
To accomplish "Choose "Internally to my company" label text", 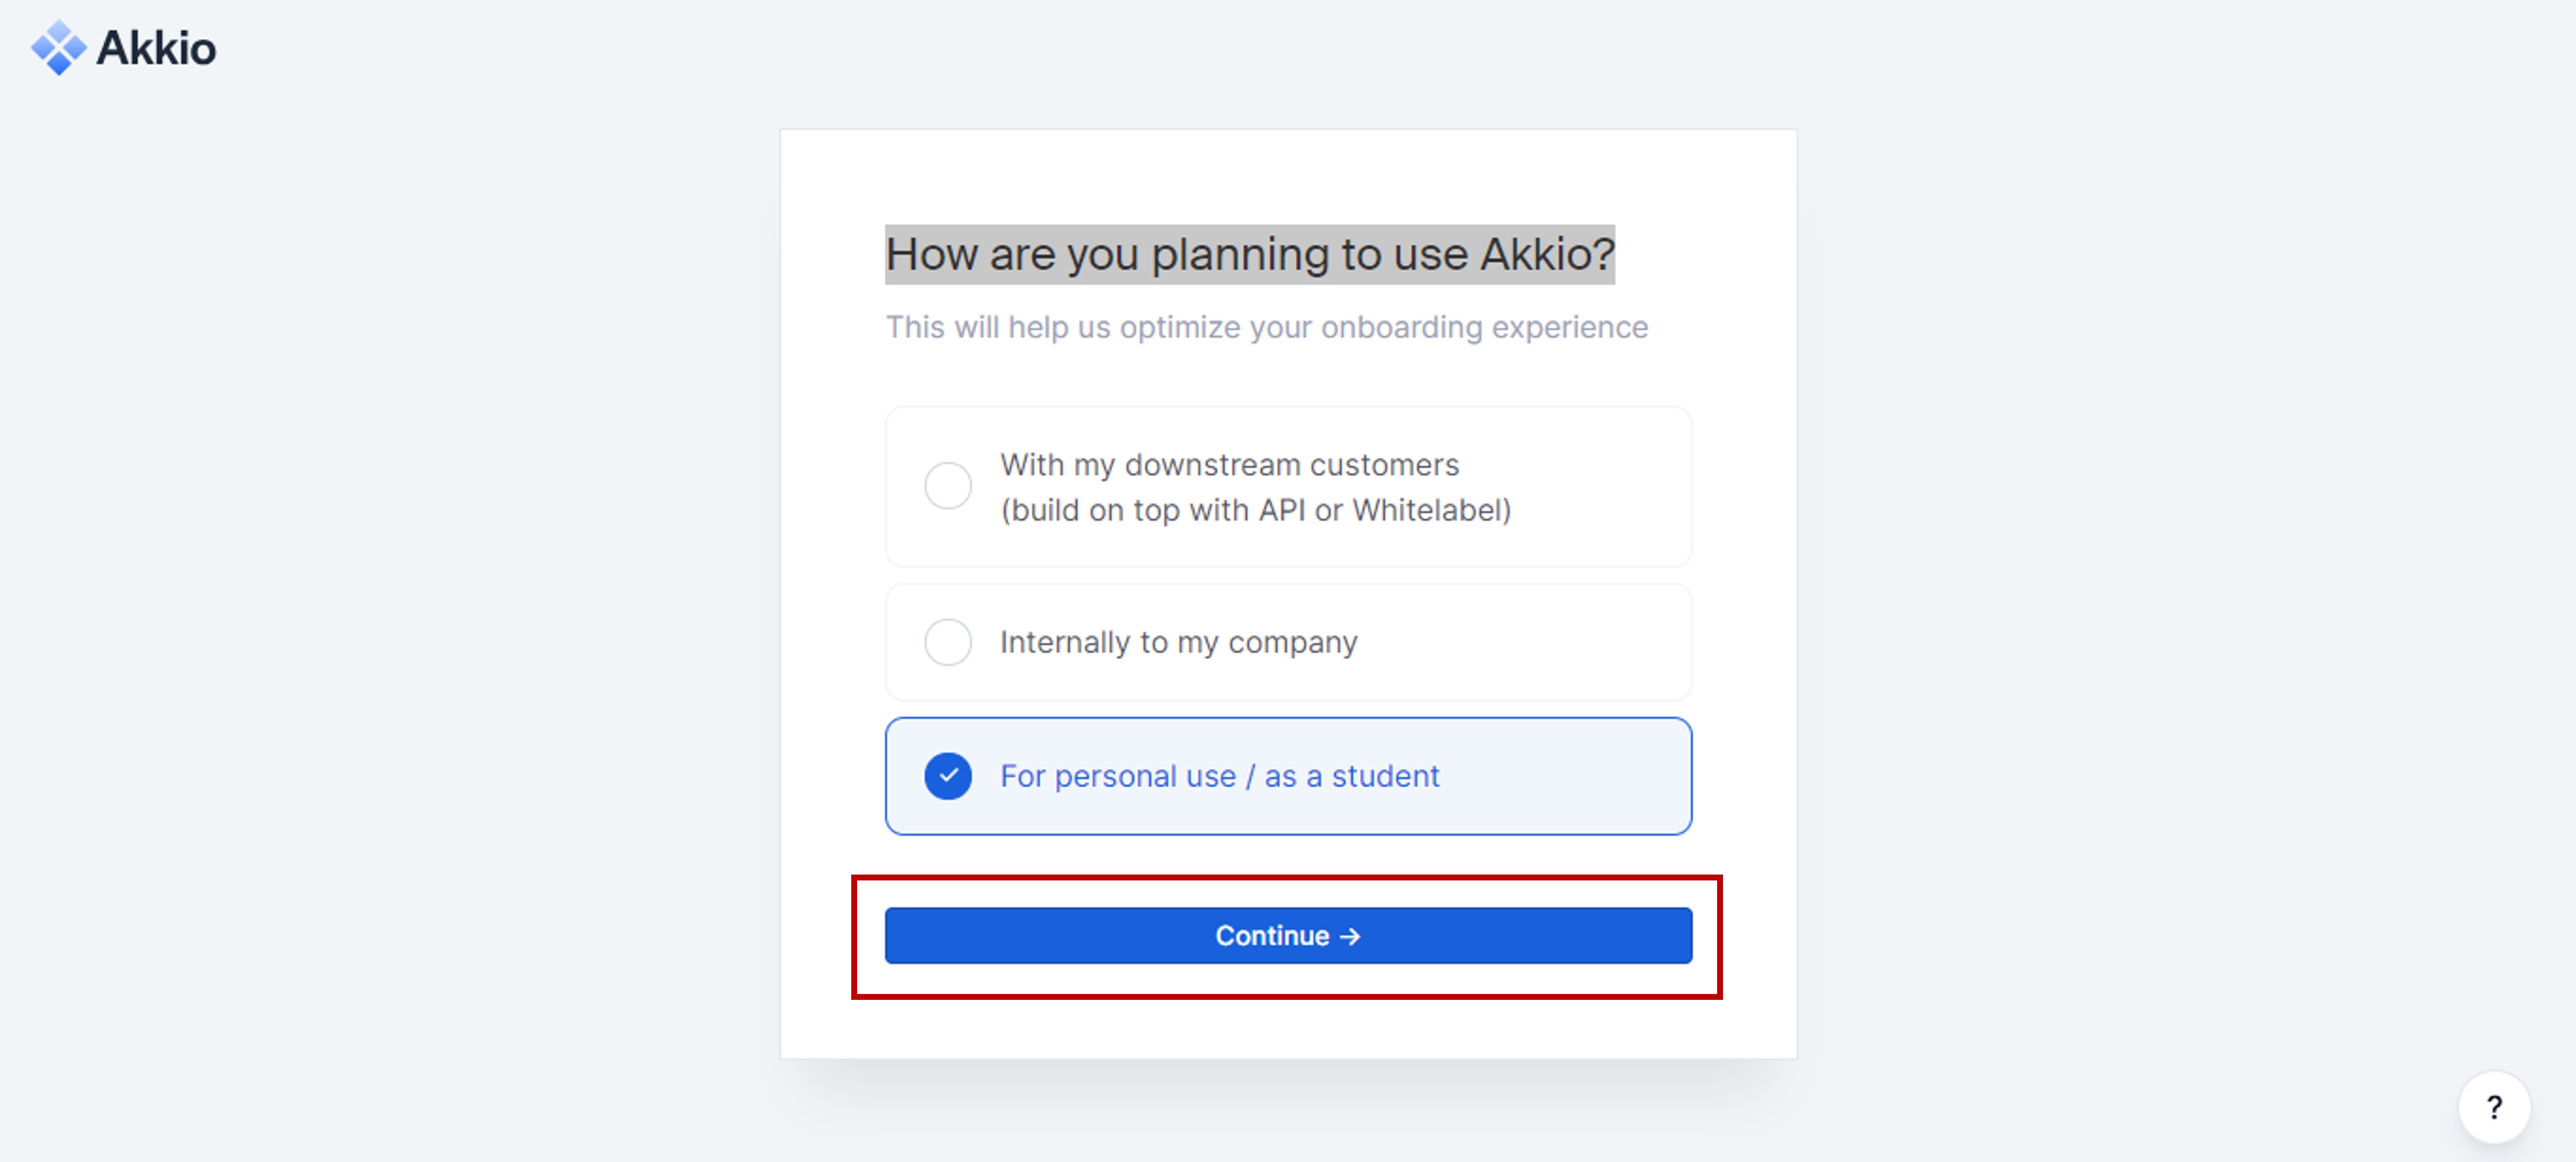I will [1178, 642].
